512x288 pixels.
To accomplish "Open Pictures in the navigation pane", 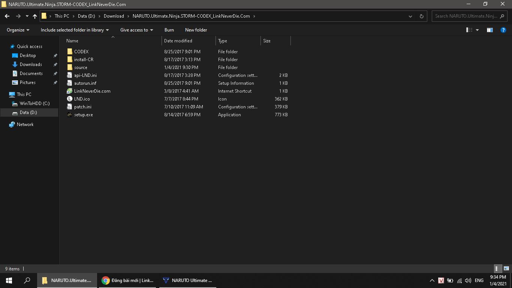I will click(28, 82).
